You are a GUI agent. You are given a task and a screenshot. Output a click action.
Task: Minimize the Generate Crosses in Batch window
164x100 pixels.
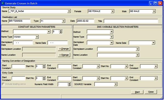pyautogui.click(x=151, y=4)
